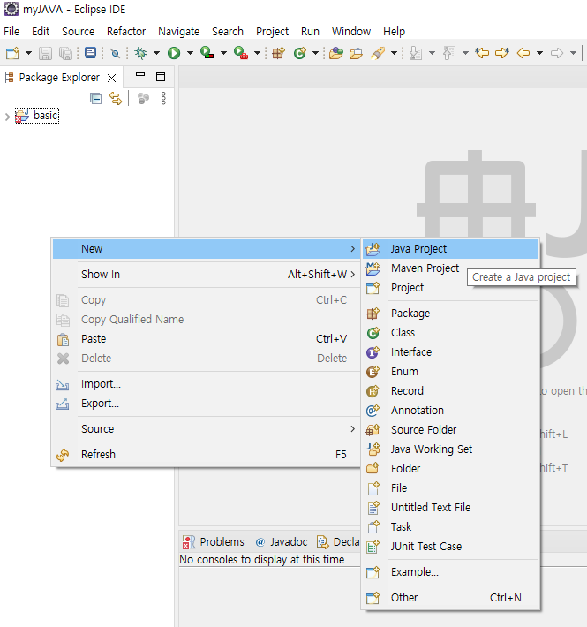The height and width of the screenshot is (627, 587).
Task: Open the Debug dropdown arrow
Action: (x=156, y=53)
